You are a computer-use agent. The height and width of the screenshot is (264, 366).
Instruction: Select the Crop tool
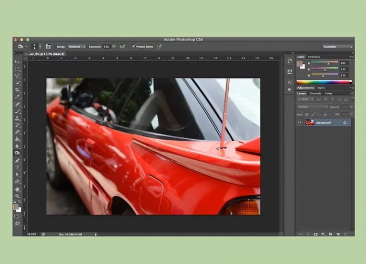pyautogui.click(x=17, y=90)
